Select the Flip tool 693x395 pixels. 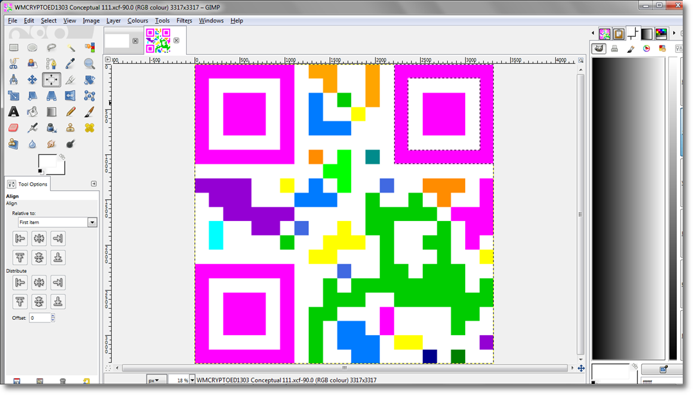71,96
